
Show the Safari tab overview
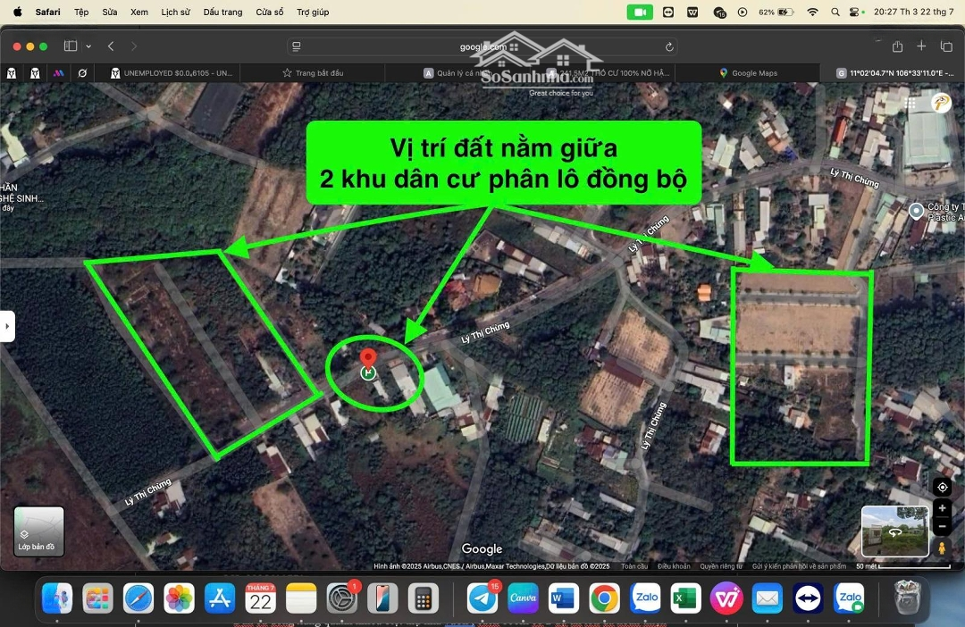point(946,46)
